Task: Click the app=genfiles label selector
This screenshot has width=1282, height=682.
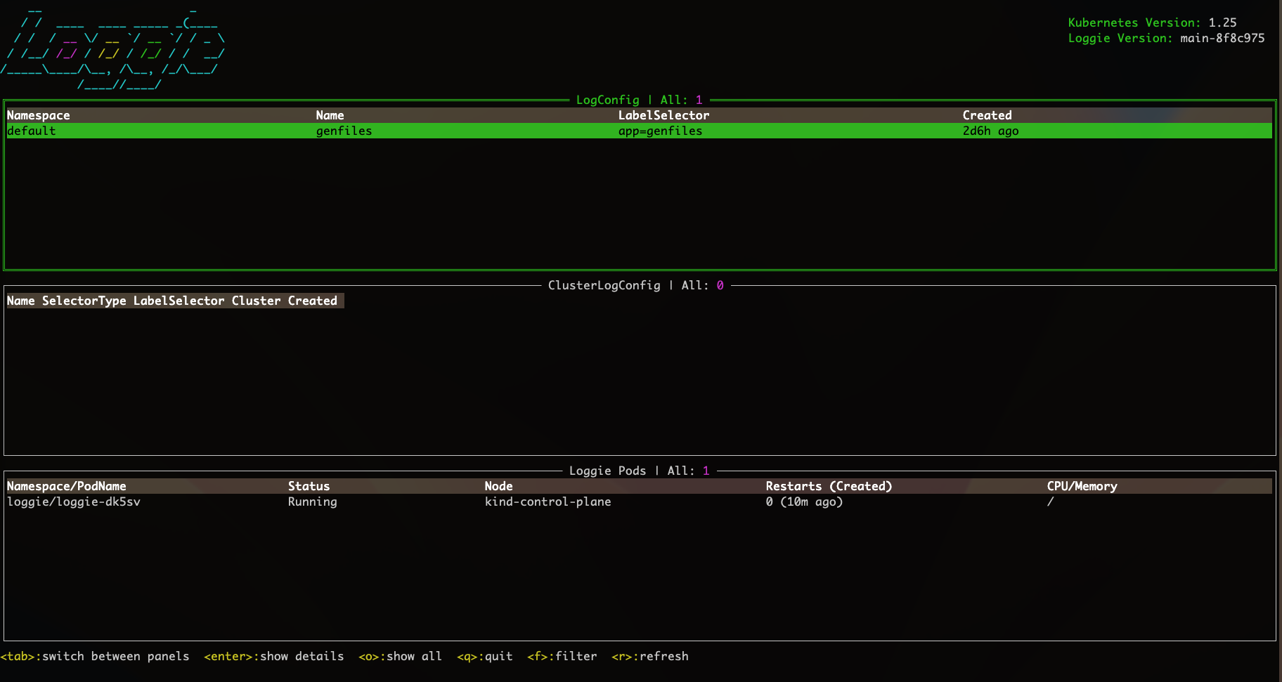Action: click(660, 131)
